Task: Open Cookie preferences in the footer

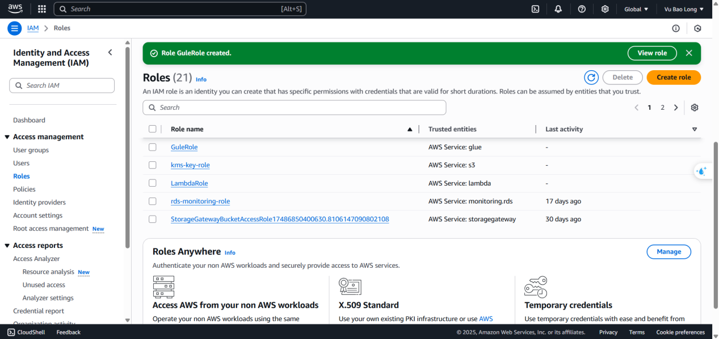Action: click(680, 332)
